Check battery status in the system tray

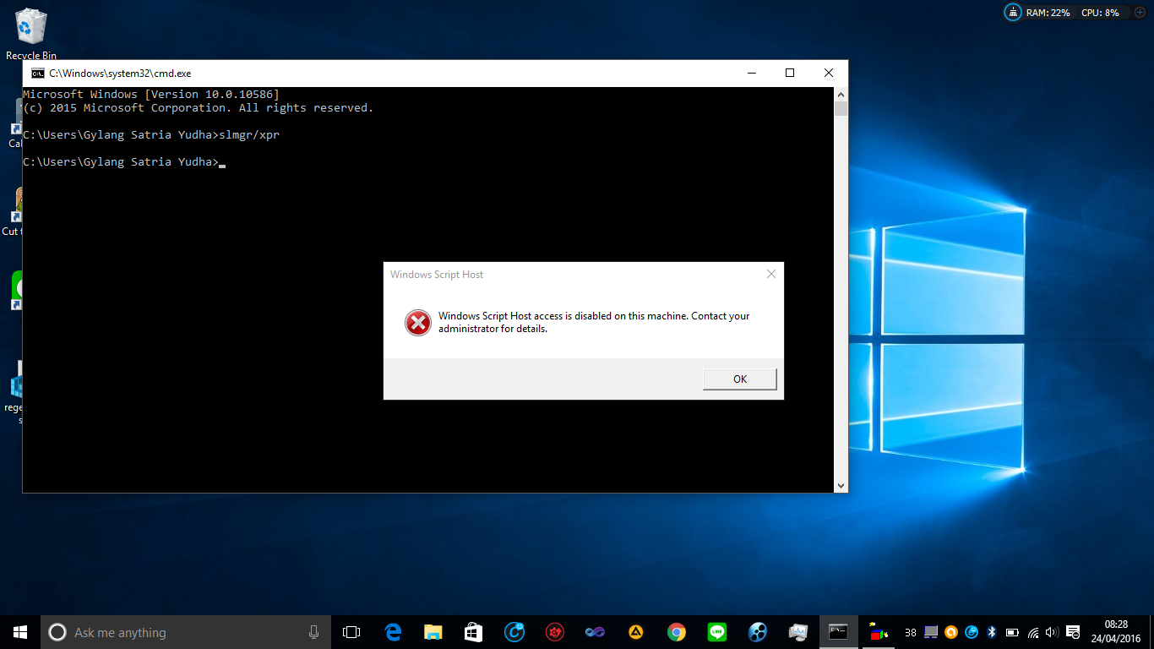pos(1011,631)
